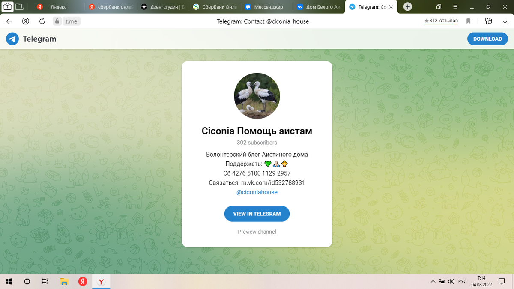
Task: Switch to the Мессенджер tab
Action: (267, 7)
